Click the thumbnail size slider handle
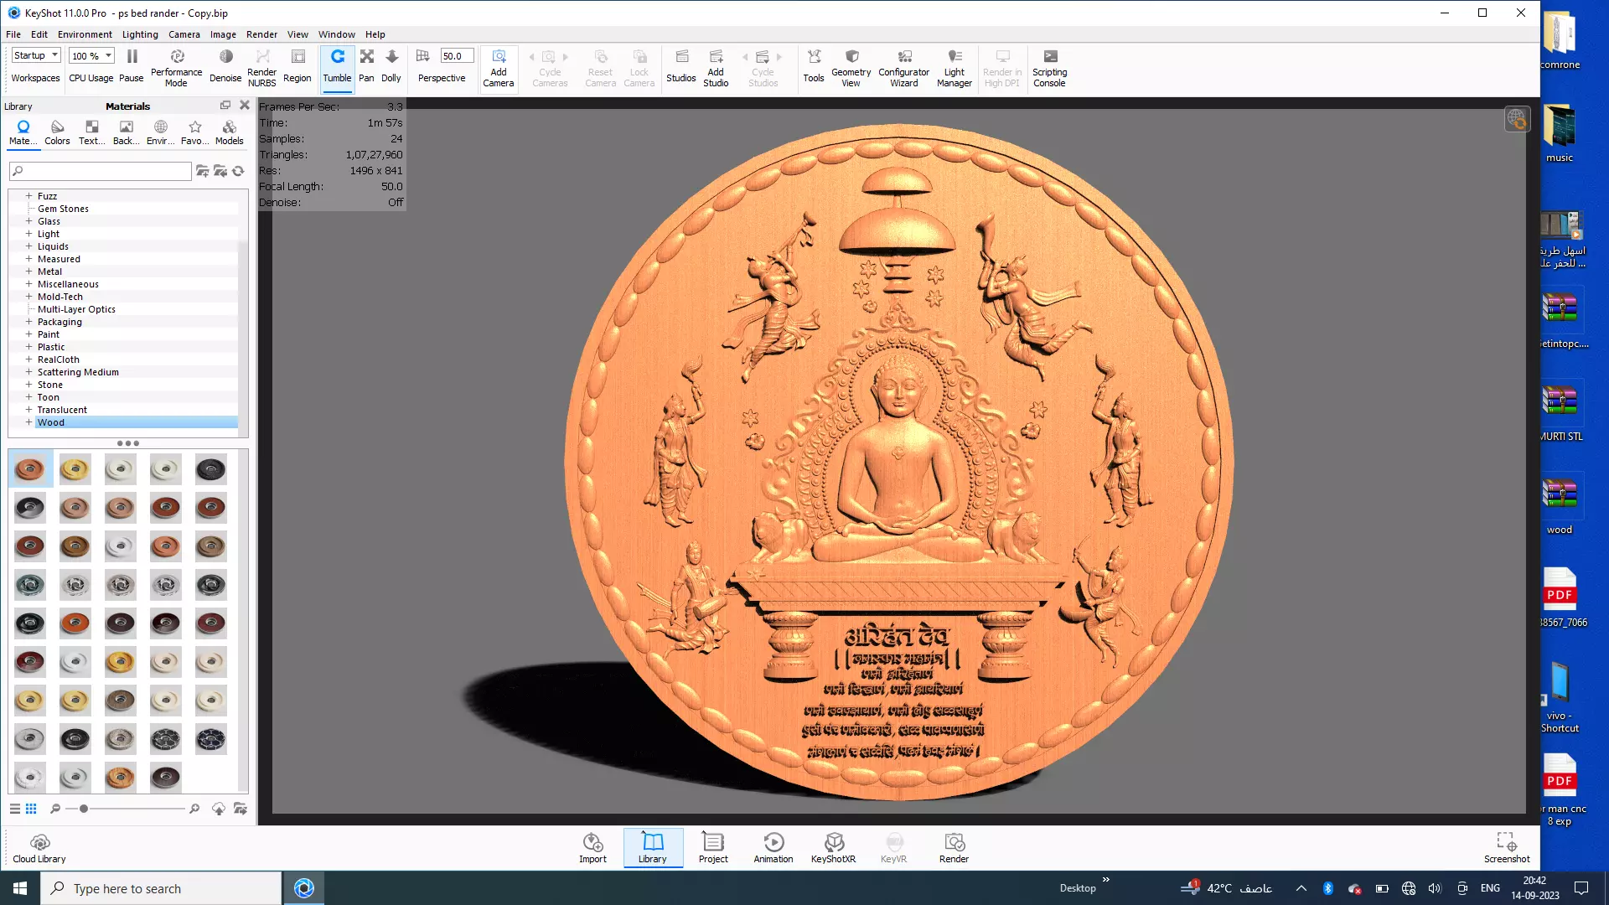 click(x=84, y=809)
